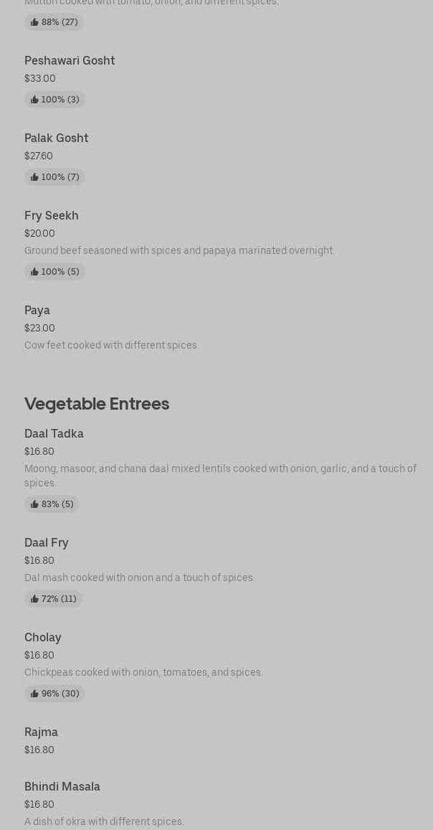Click thumbs-up icon under Daal Fry
The height and width of the screenshot is (830, 433).
click(x=34, y=599)
